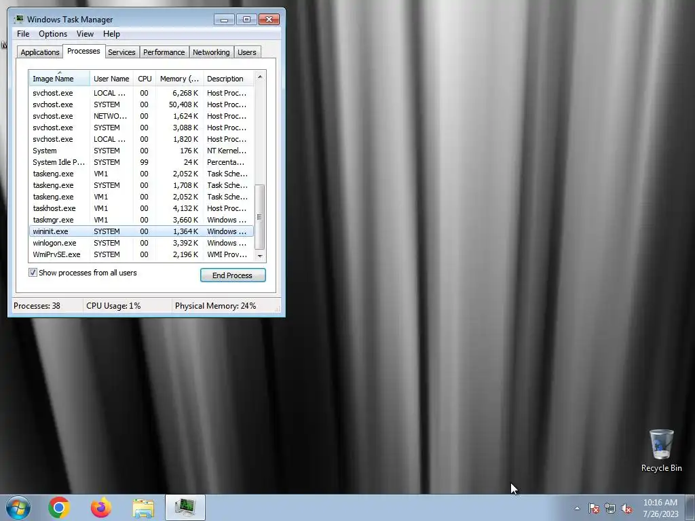Click the process list scrollbar thumb
The image size is (695, 521).
260,217
